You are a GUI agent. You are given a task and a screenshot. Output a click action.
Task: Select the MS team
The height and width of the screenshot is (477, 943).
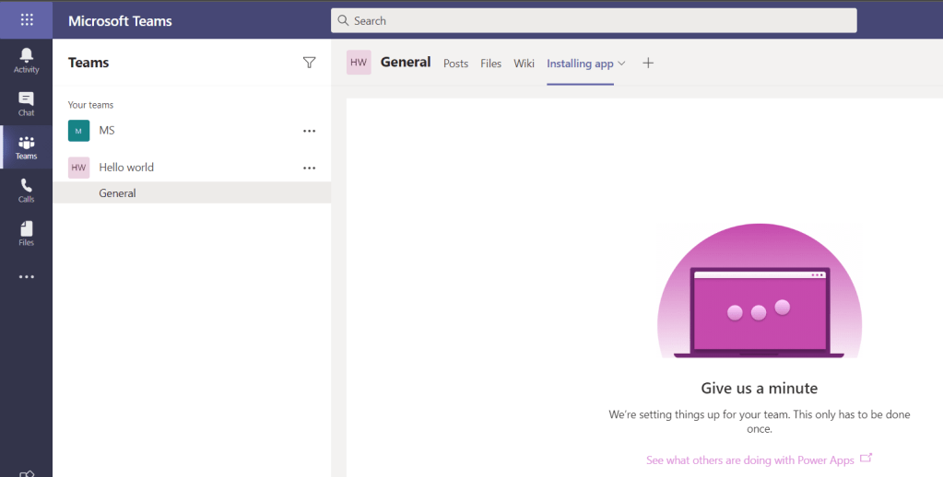[x=107, y=131]
